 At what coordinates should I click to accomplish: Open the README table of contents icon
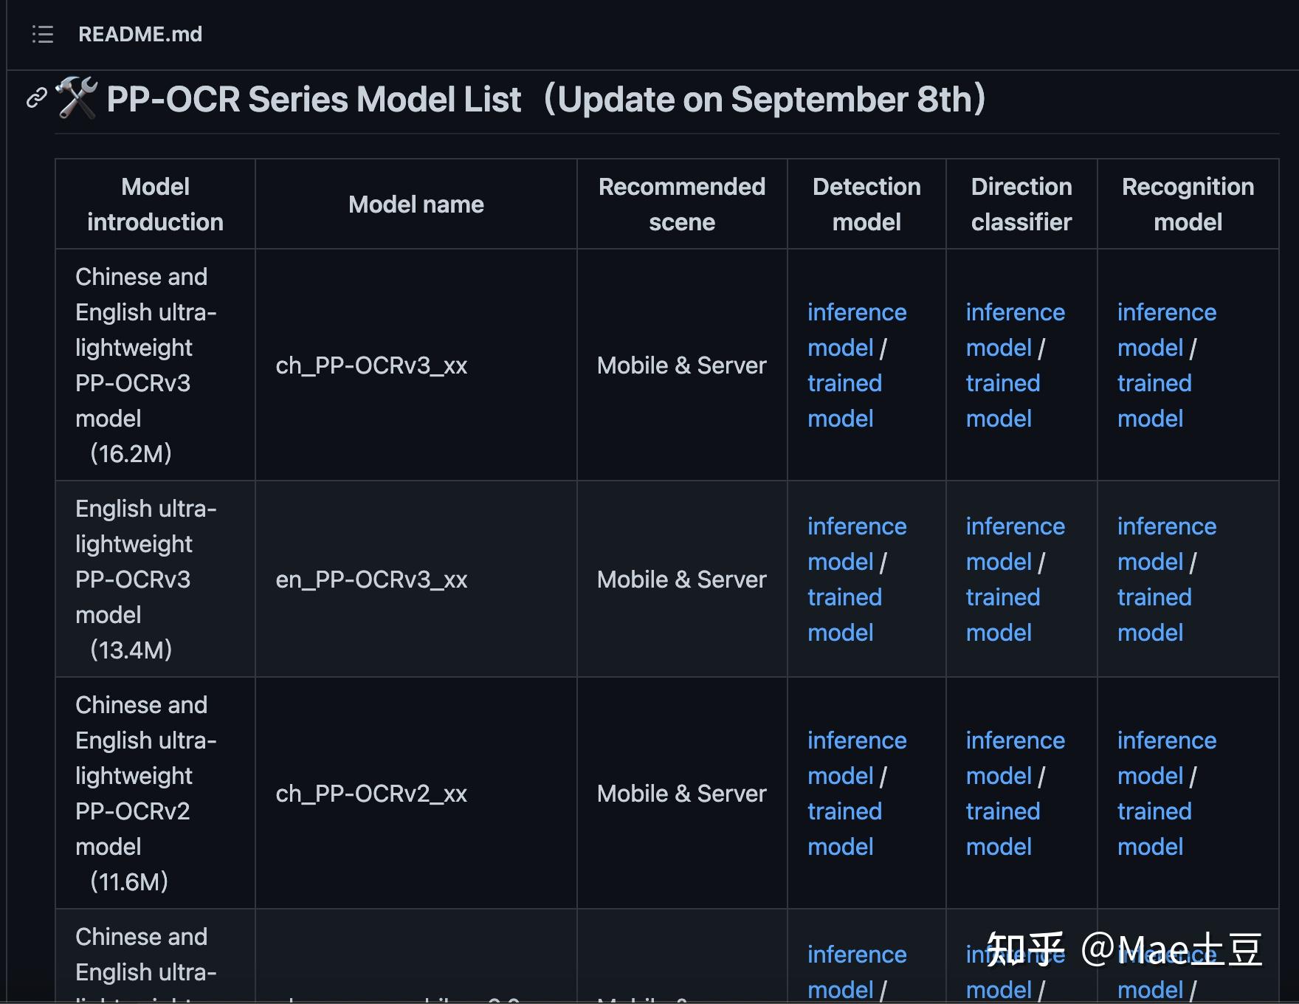43,34
